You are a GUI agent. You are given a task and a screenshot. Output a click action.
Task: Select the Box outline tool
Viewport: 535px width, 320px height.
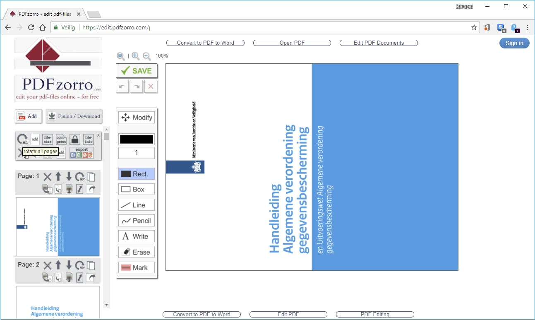tap(137, 189)
